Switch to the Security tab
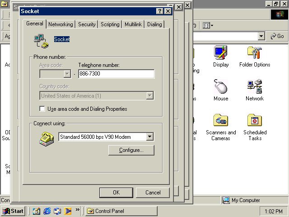 coord(87,24)
